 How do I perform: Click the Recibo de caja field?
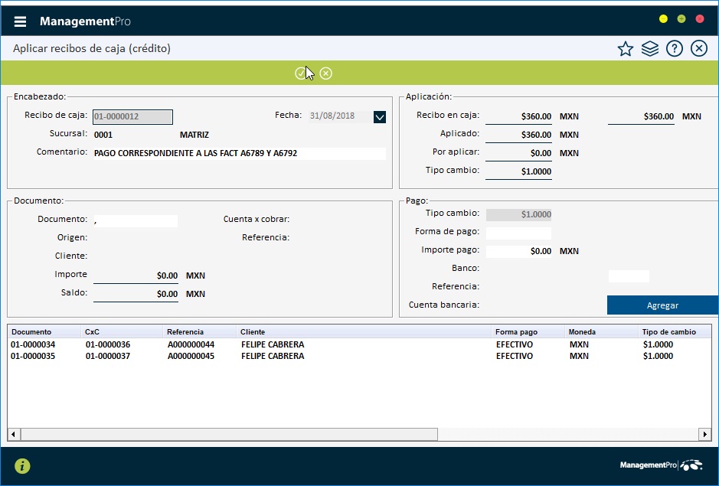[x=133, y=117]
